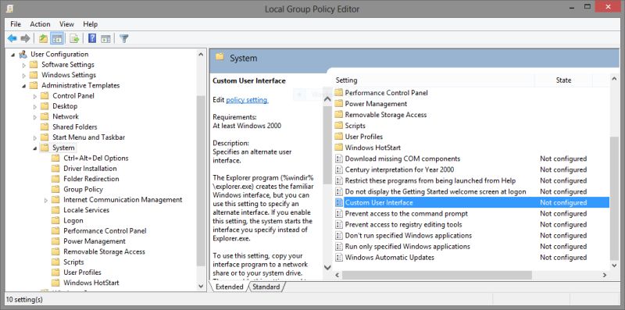Click tree pane scroll up arrow
The image size is (625, 310).
tap(201, 54)
